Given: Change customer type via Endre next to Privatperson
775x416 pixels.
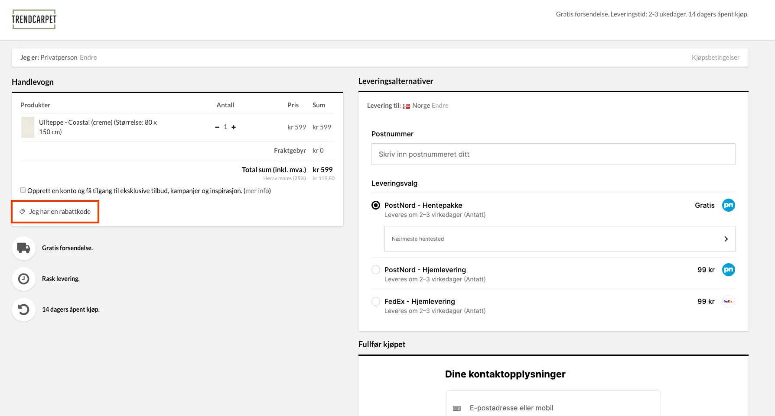Looking at the screenshot, I should 88,58.
